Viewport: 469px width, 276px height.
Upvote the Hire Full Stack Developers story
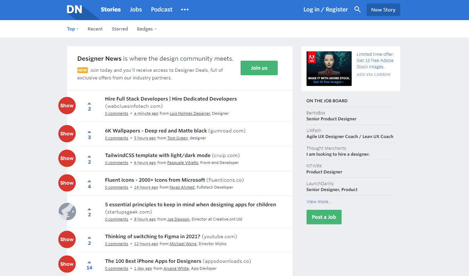click(x=89, y=103)
